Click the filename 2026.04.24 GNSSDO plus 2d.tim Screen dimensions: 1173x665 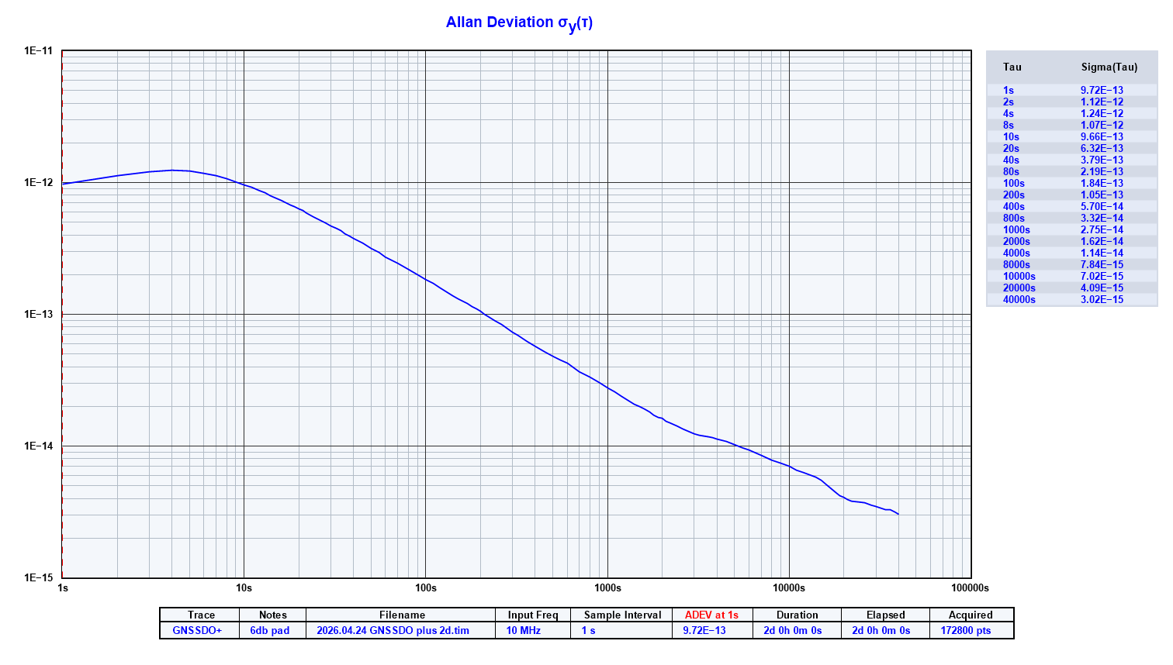tap(393, 630)
